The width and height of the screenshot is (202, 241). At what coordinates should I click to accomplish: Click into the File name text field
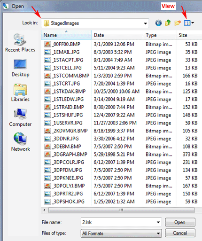118,222
